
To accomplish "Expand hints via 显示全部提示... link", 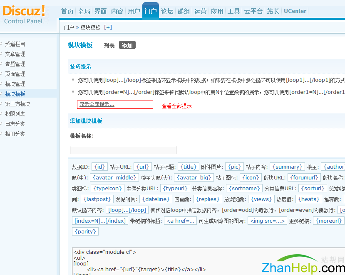I will (97, 105).
